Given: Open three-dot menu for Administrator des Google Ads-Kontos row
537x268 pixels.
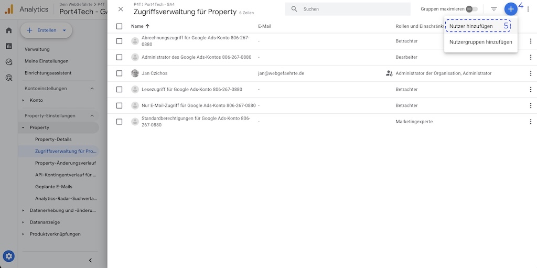Looking at the screenshot, I should click(531, 57).
